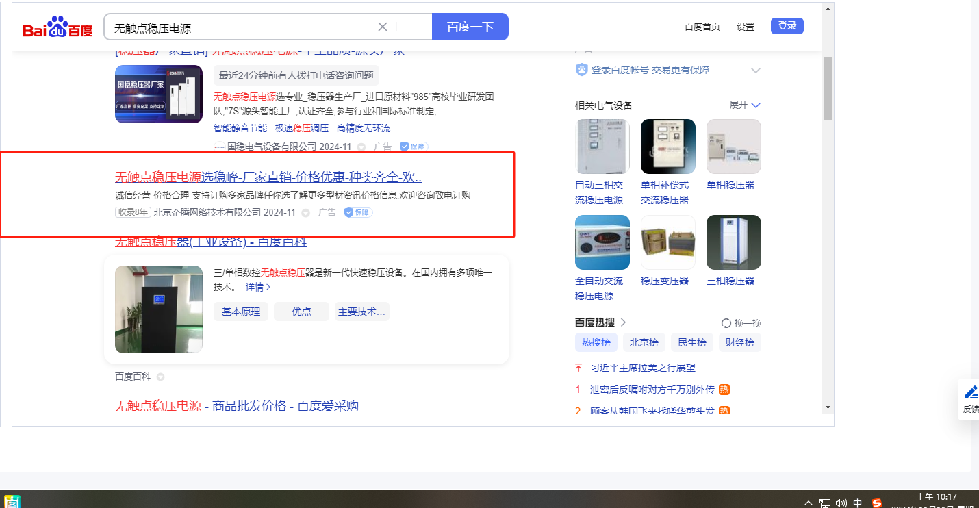Click the Baidu paw shield icon
The width and height of the screenshot is (979, 508).
click(x=582, y=70)
